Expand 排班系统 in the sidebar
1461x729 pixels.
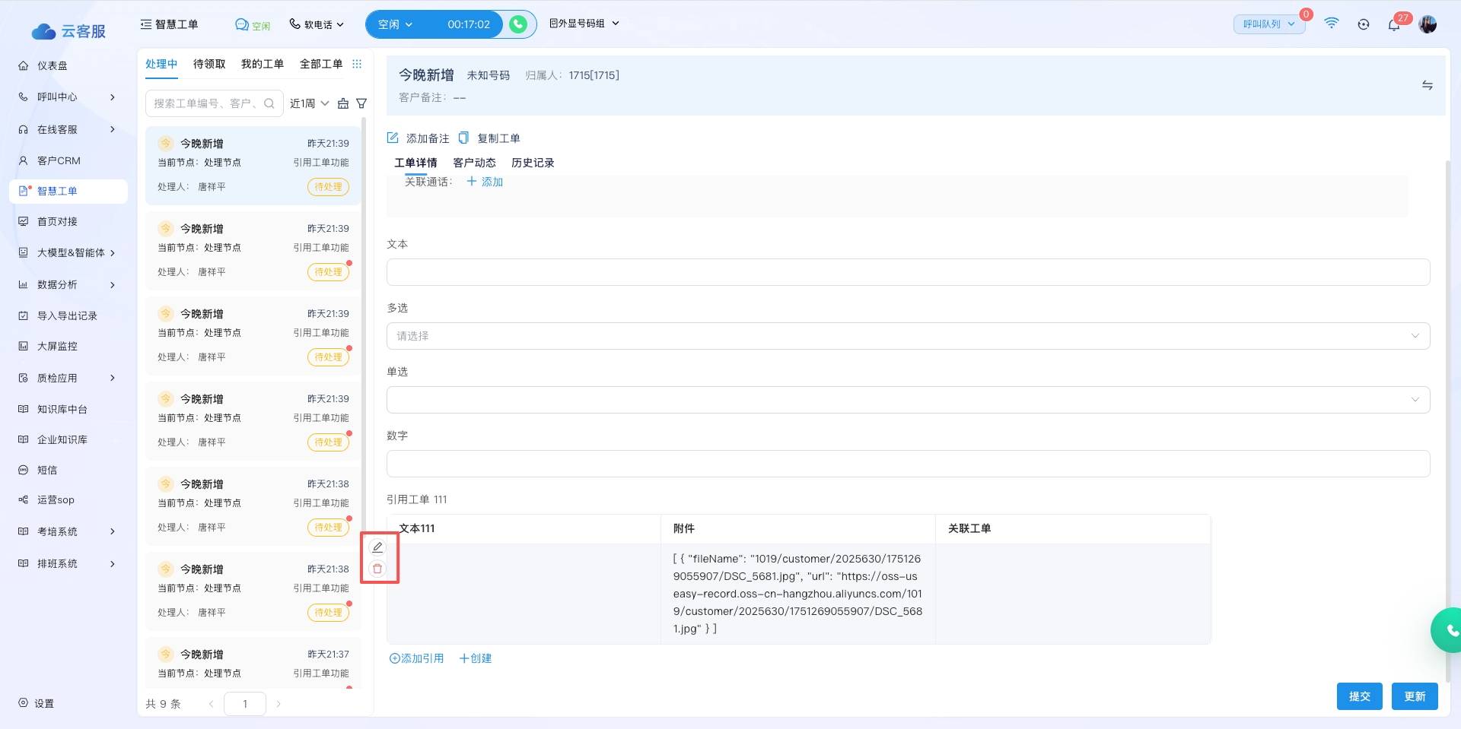pyautogui.click(x=68, y=563)
